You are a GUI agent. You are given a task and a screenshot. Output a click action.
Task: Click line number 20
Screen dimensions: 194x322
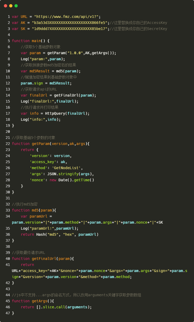(x=8, y=132)
